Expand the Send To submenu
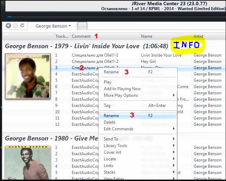Viewport: 226px width, 181px height. click(x=138, y=139)
